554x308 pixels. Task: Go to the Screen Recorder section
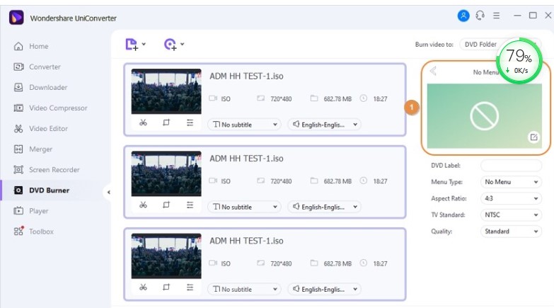tap(54, 170)
